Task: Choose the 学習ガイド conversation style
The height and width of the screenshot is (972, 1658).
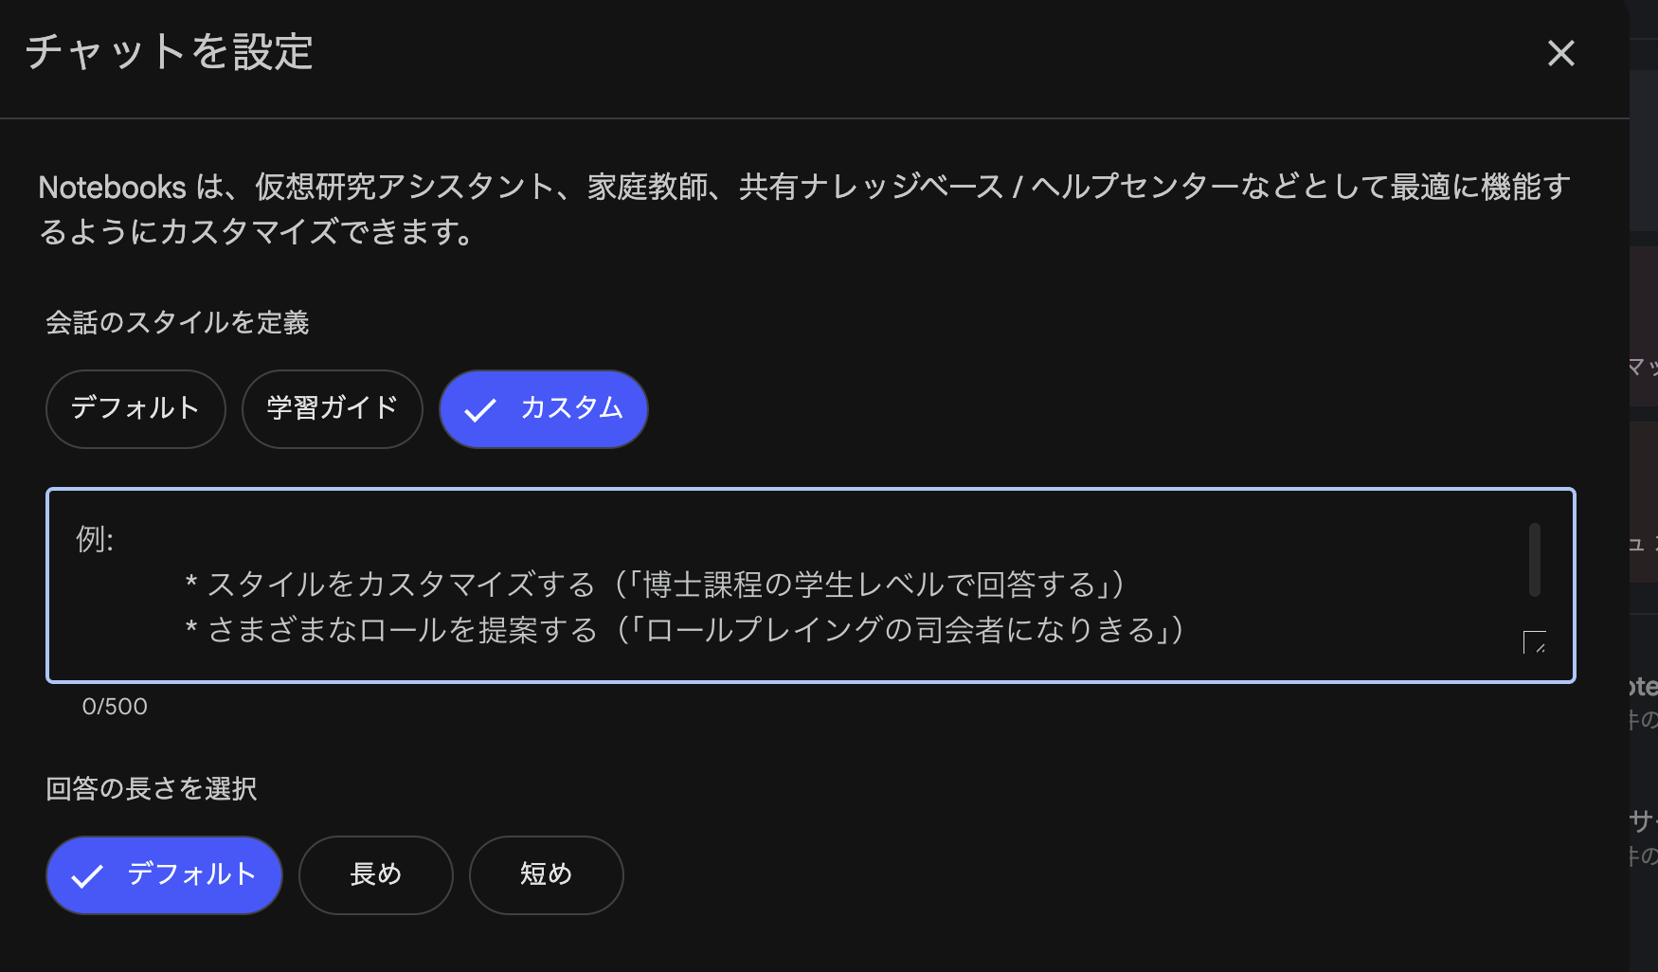Action: [333, 408]
